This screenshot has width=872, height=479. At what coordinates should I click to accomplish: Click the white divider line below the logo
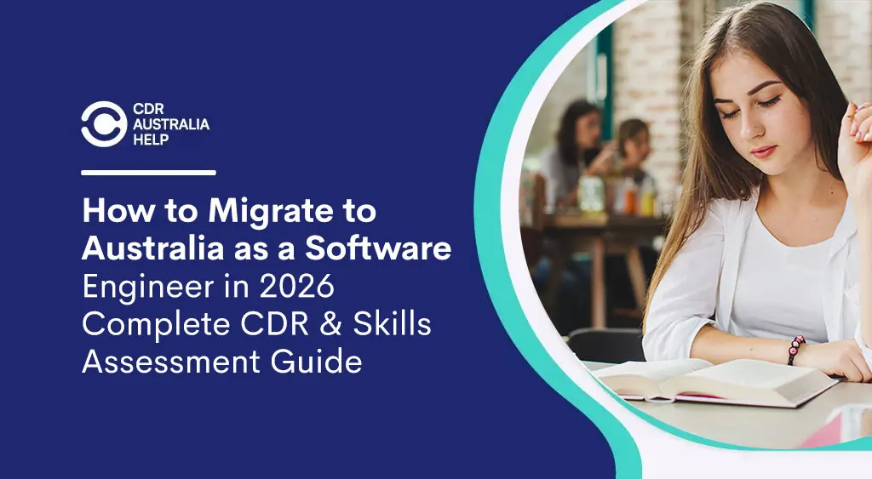pyautogui.click(x=148, y=173)
